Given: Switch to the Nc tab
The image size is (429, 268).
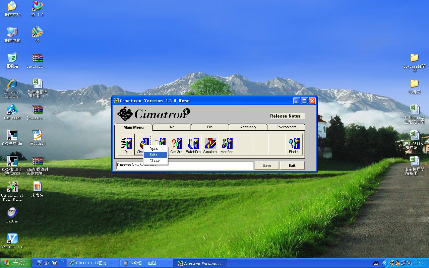Looking at the screenshot, I should point(172,127).
